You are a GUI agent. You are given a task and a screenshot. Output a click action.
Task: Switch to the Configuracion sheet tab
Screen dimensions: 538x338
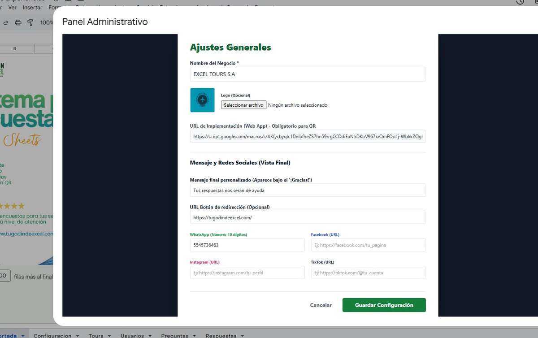pyautogui.click(x=52, y=335)
